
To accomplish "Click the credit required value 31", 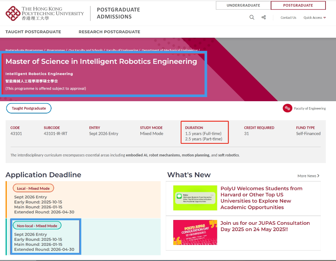I will tap(246, 134).
